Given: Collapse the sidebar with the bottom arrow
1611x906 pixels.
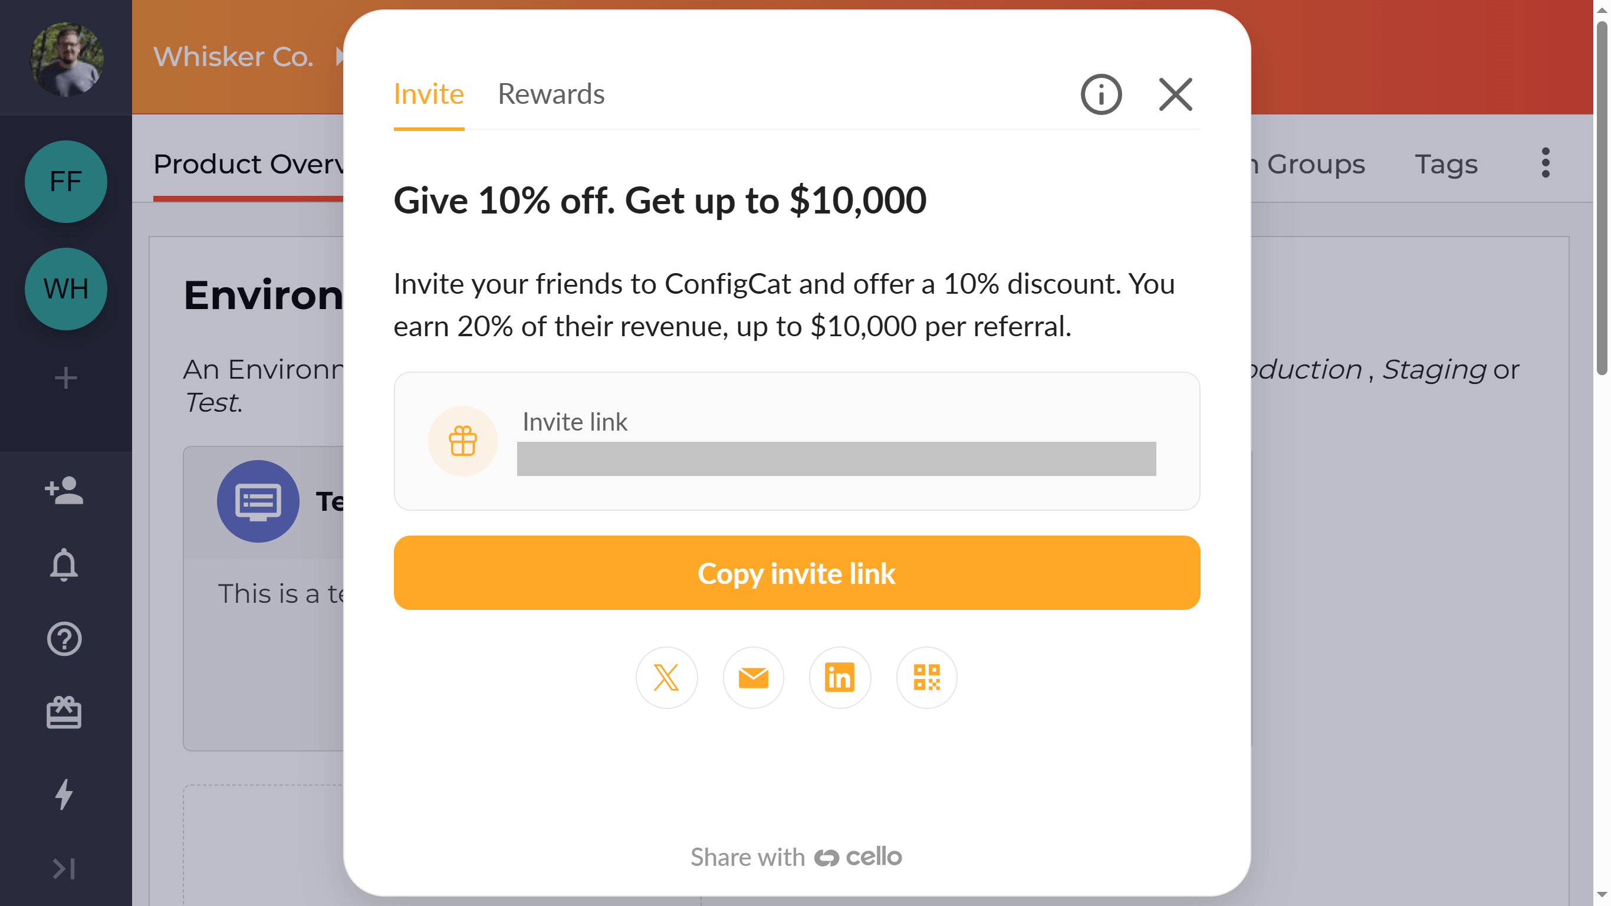Looking at the screenshot, I should [64, 868].
